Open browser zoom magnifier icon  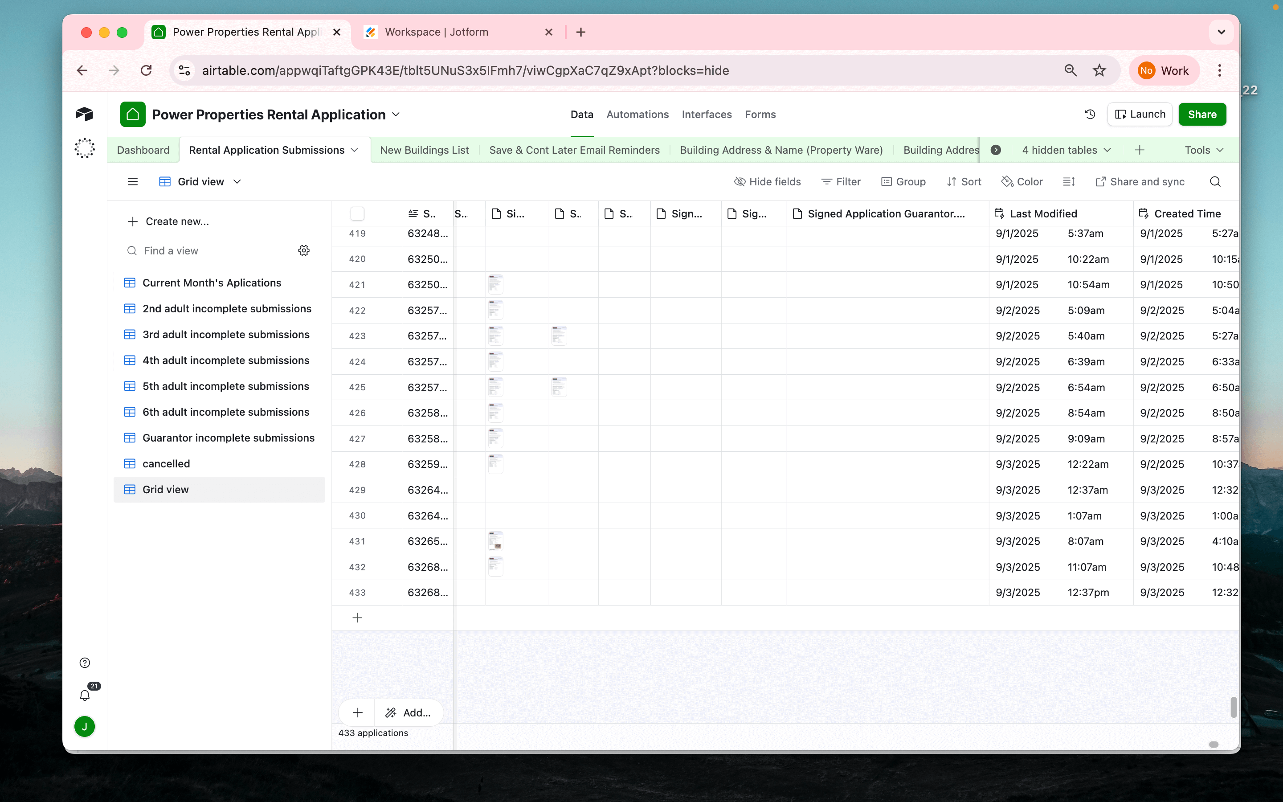click(x=1070, y=70)
